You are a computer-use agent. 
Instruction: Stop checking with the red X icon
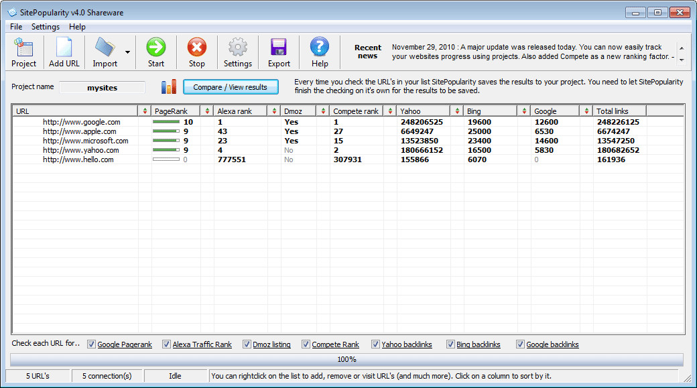(196, 47)
